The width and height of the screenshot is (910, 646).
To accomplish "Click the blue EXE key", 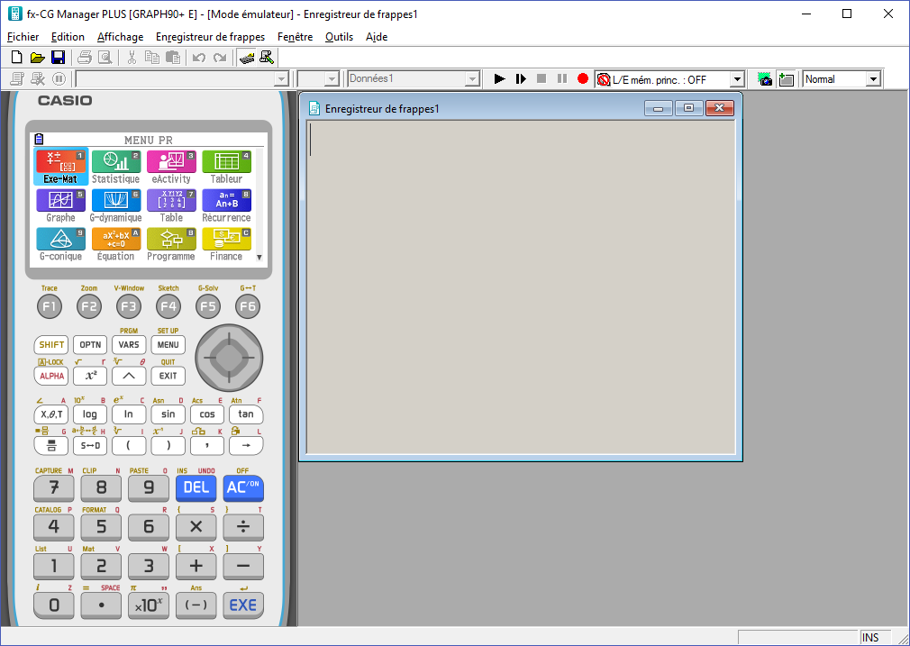I will pyautogui.click(x=243, y=605).
